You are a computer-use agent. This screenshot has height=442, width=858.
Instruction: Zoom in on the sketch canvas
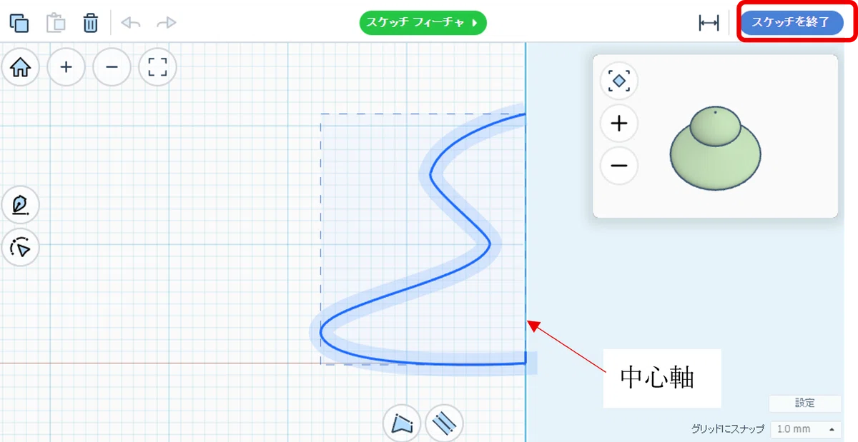66,67
